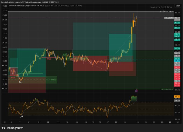Click date 10 on the time axis
Image resolution: width=183 pixels, height=132 pixels.
pos(48,122)
